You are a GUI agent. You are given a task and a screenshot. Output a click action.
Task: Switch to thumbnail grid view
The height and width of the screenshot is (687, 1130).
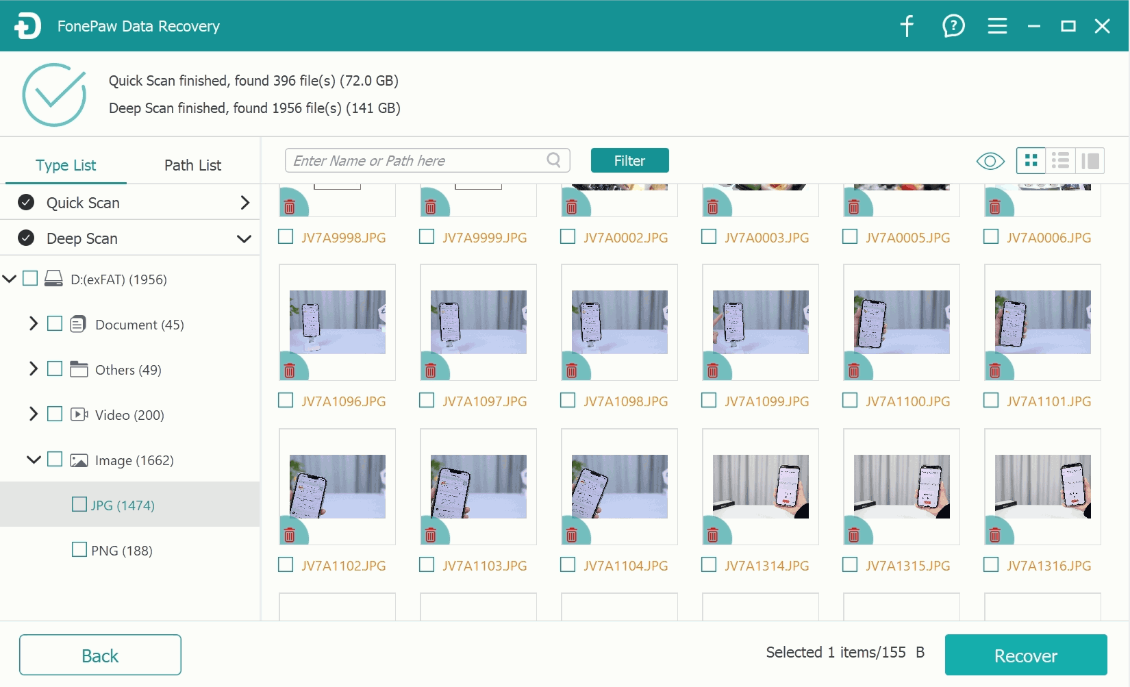pos(1031,161)
